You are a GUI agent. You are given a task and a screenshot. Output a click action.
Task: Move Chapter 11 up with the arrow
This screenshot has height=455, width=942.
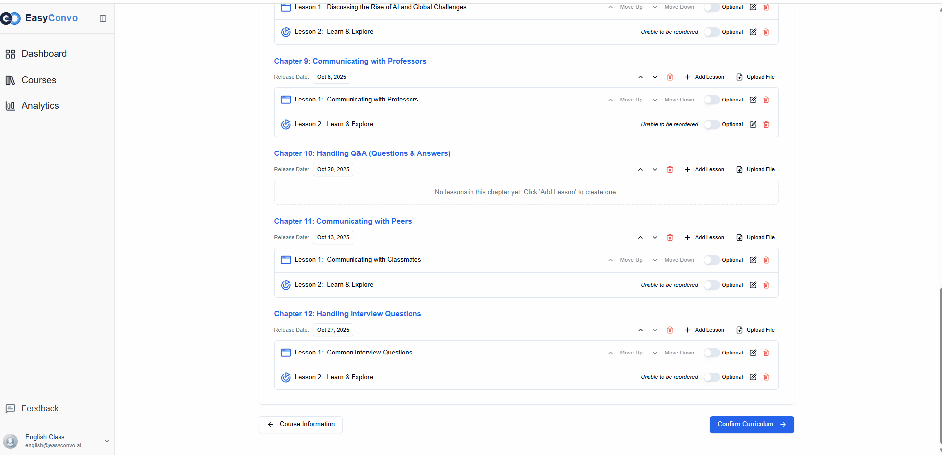640,238
